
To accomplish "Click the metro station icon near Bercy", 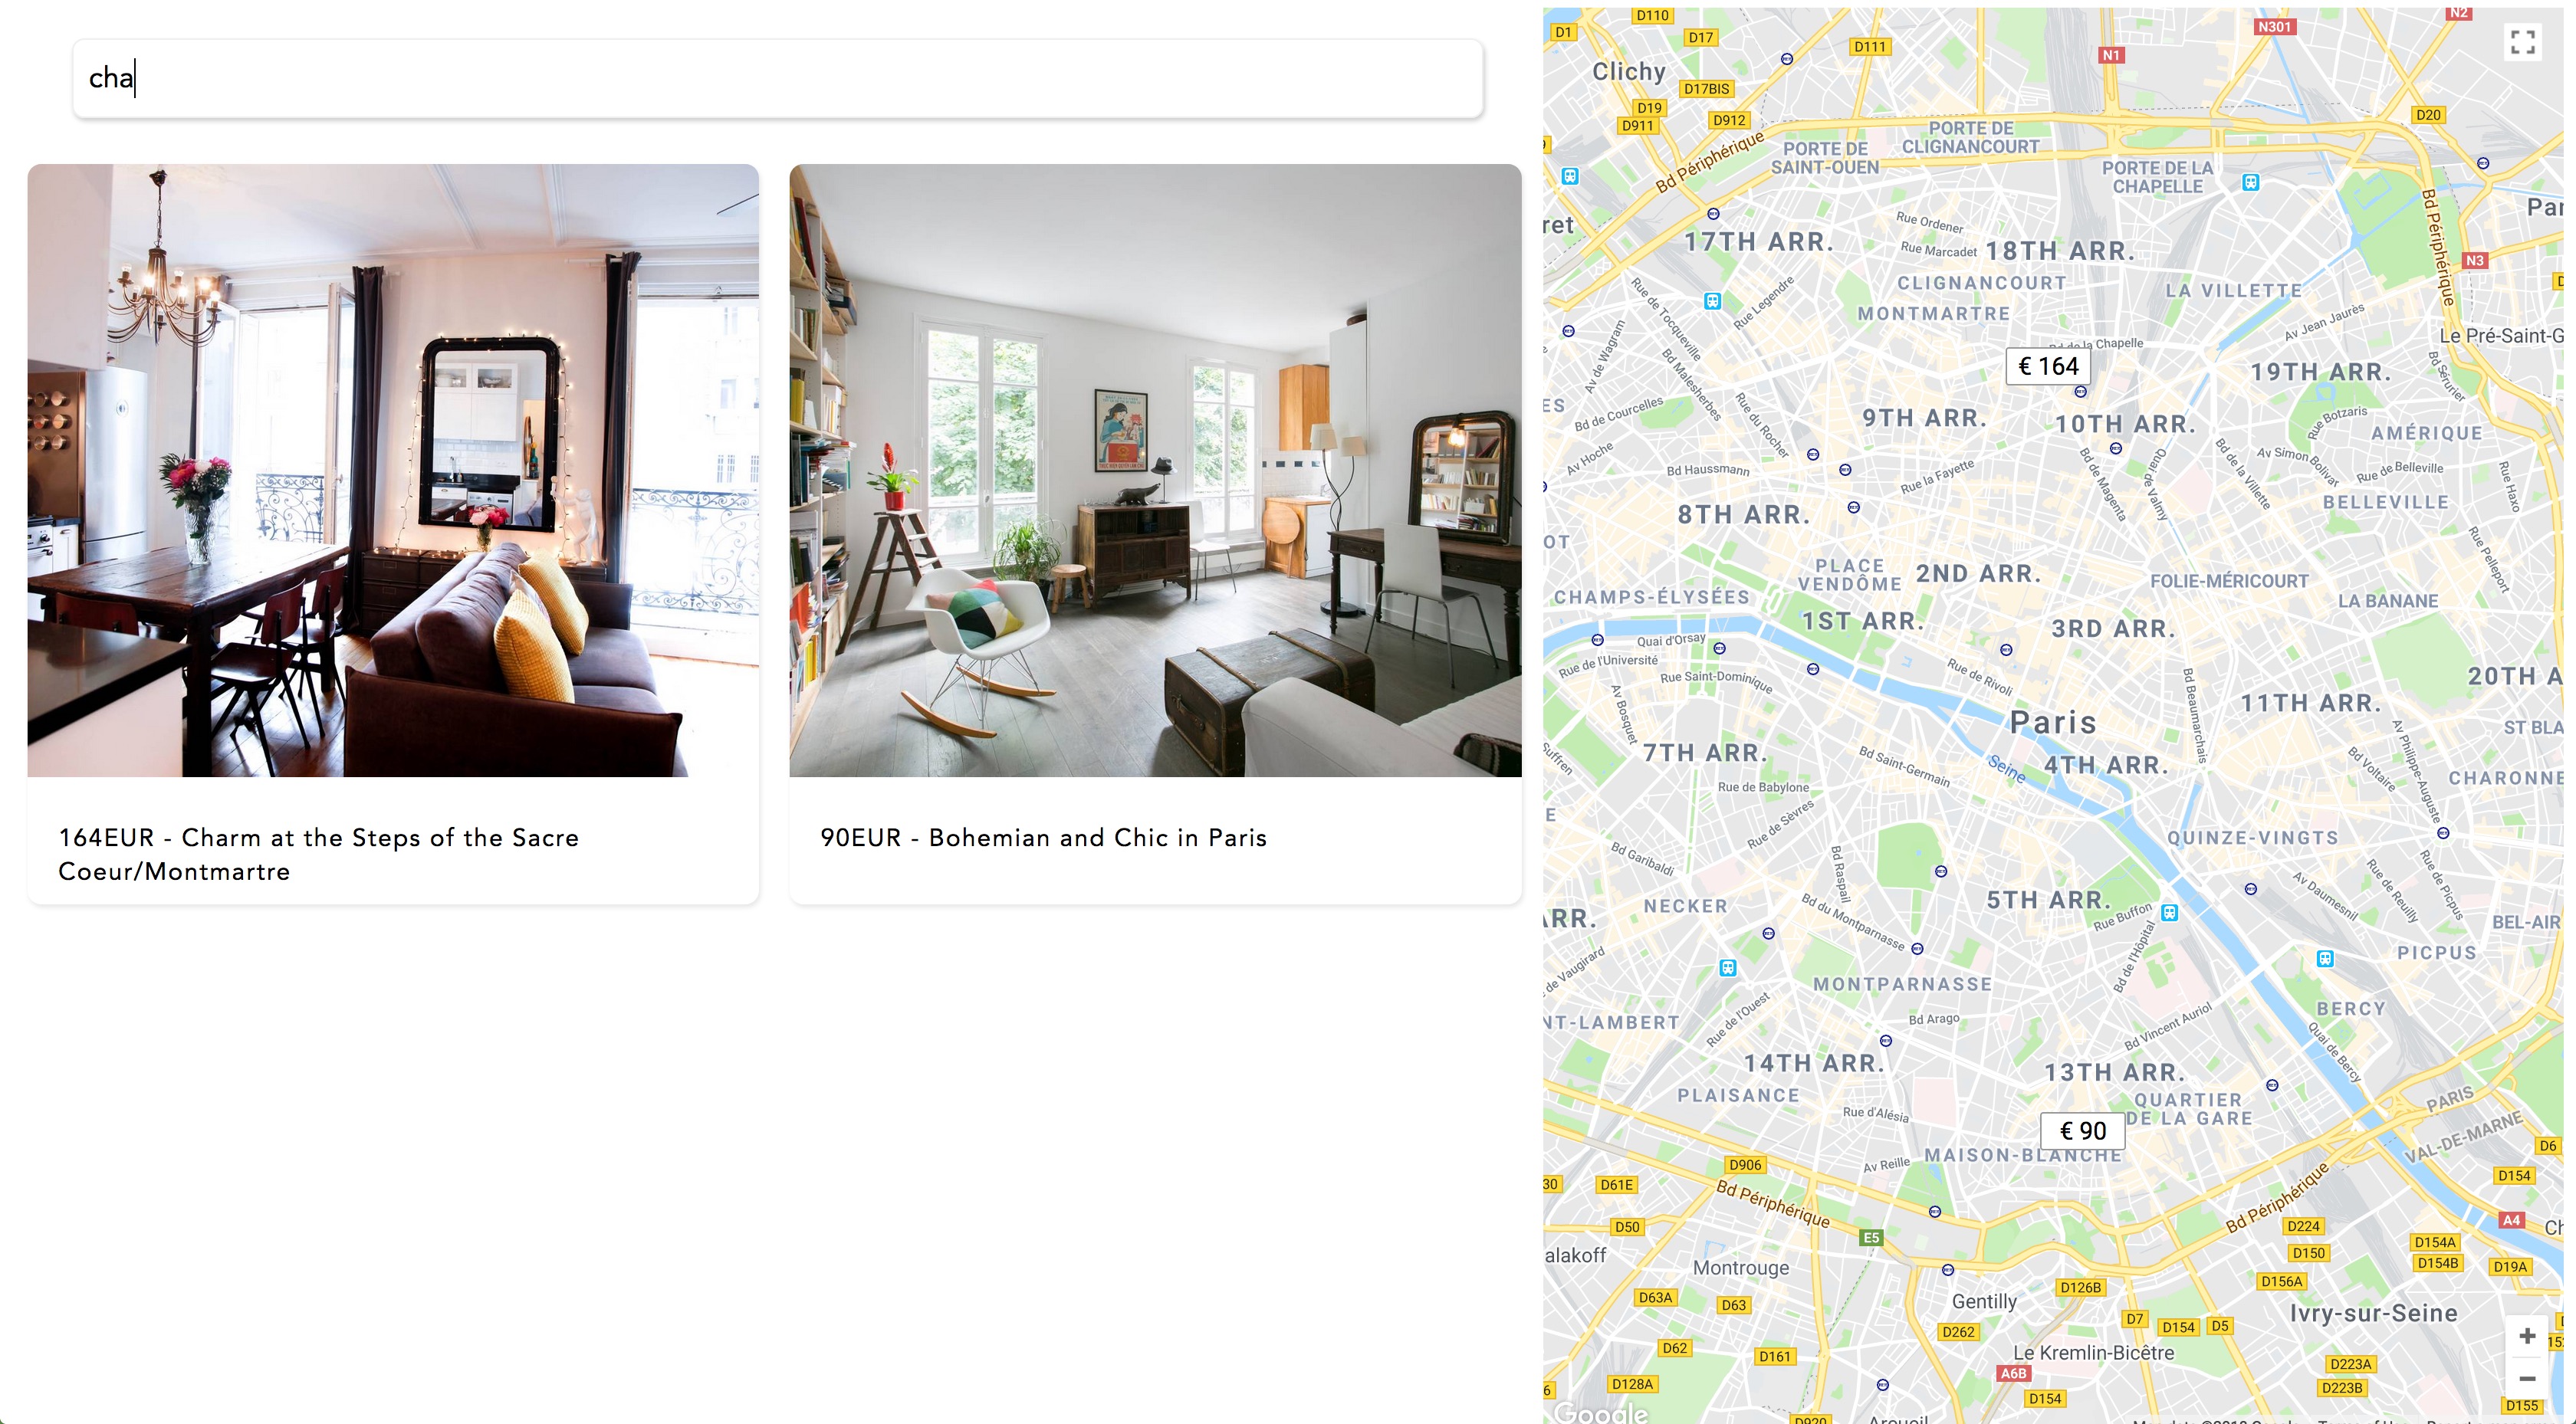I will pos(2325,959).
